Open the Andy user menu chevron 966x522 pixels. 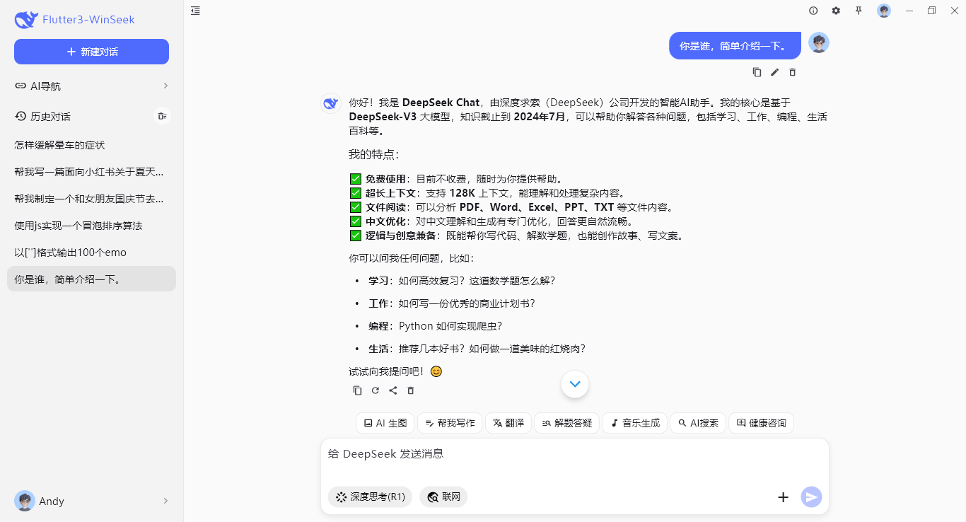coord(165,501)
